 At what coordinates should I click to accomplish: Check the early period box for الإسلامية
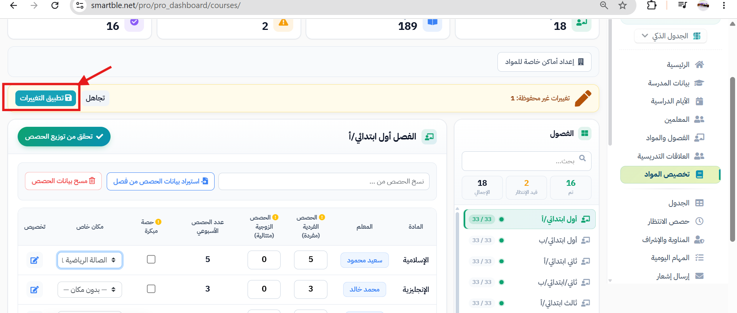click(151, 259)
